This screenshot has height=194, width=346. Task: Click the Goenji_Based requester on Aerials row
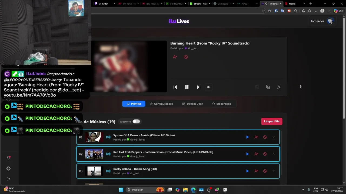tap(138, 140)
